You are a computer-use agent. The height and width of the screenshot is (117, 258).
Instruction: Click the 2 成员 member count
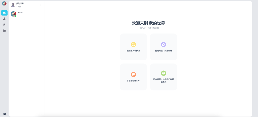tap(18, 7)
